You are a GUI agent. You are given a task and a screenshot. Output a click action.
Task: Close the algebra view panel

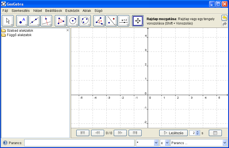(x=68, y=30)
